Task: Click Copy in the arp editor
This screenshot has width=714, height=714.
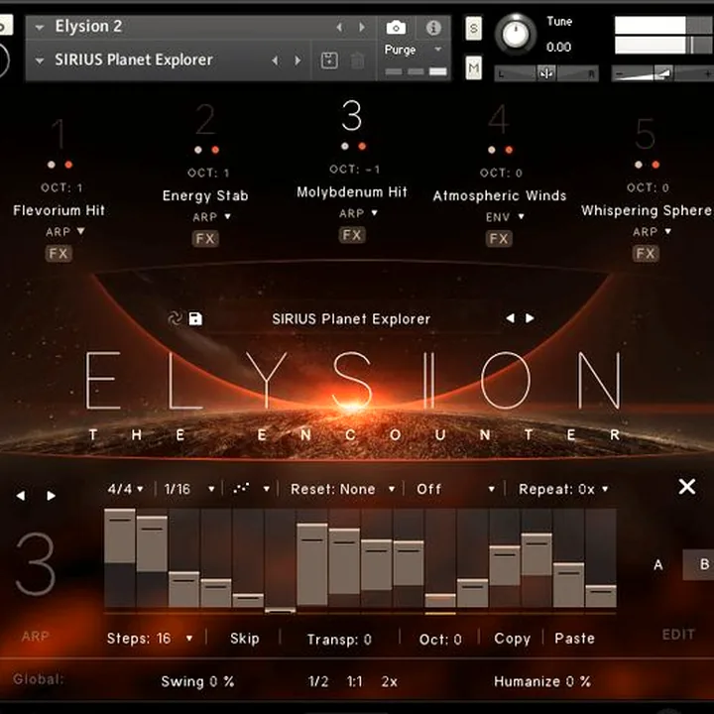Action: [513, 639]
